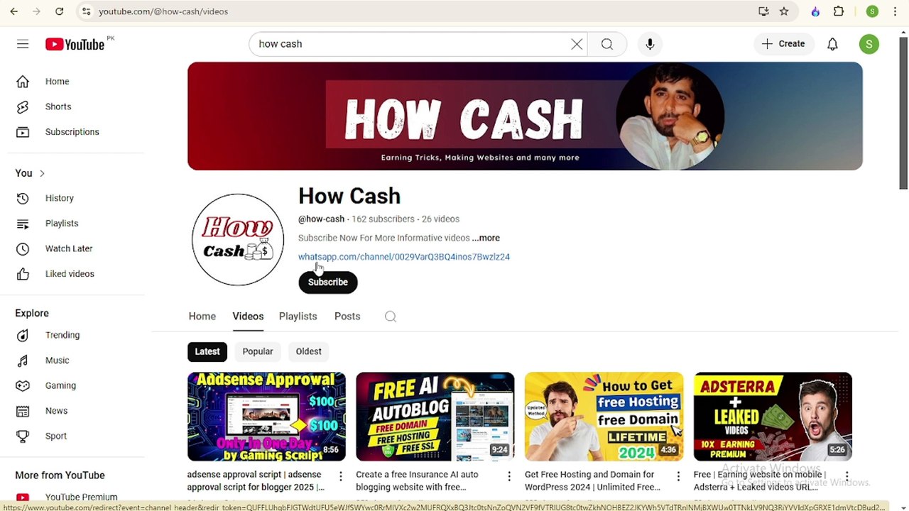Open the browser extensions puzzle icon
This screenshot has height=511, width=909.
pyautogui.click(x=839, y=11)
